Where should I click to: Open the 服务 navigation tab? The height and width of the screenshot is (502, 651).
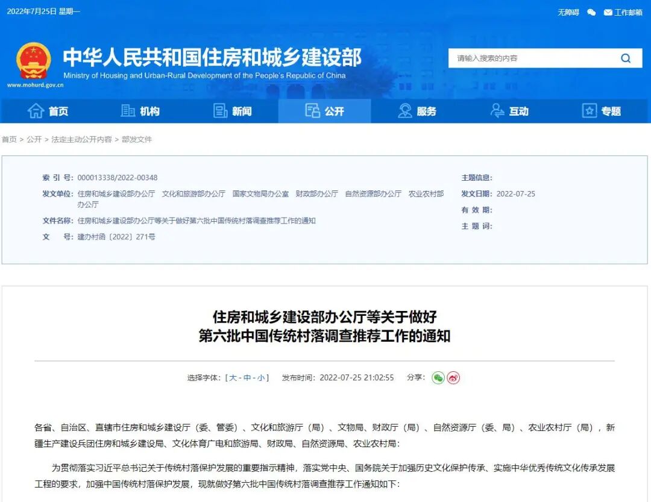[x=417, y=111]
